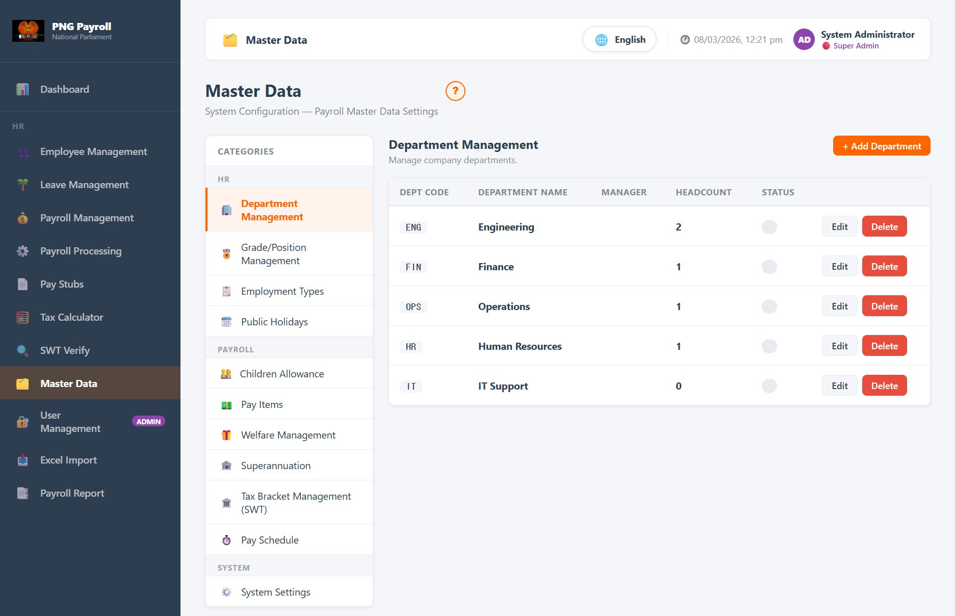Edit the Operations department row

pos(839,306)
